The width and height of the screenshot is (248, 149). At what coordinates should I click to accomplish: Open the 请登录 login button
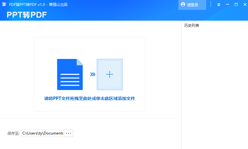click(x=192, y=5)
